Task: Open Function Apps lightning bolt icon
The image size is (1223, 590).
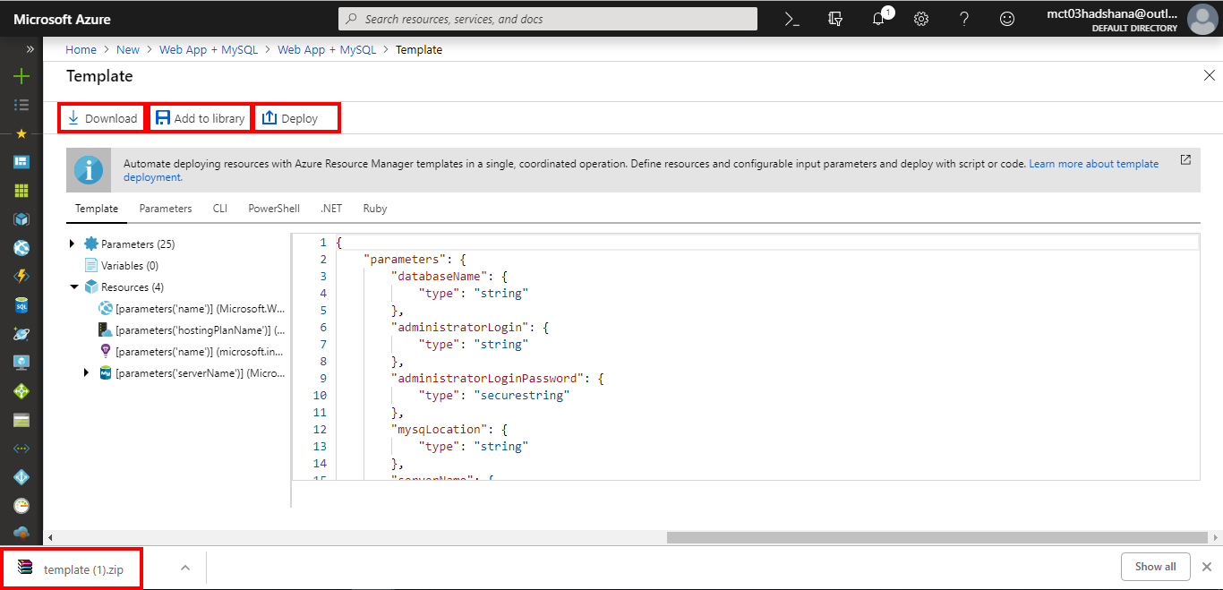Action: [x=21, y=277]
